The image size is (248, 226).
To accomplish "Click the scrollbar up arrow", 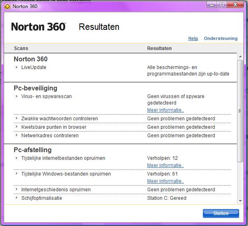I will tap(240, 56).
